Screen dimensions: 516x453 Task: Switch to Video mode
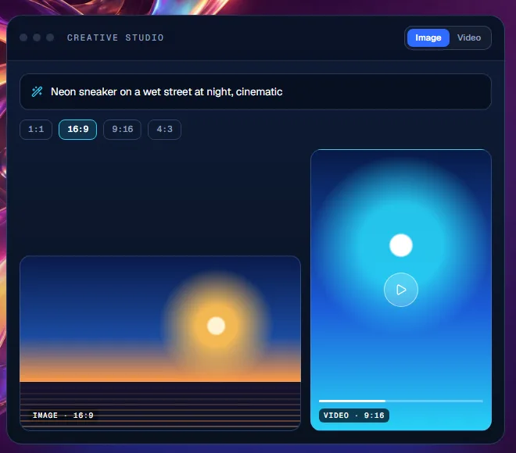click(x=469, y=37)
